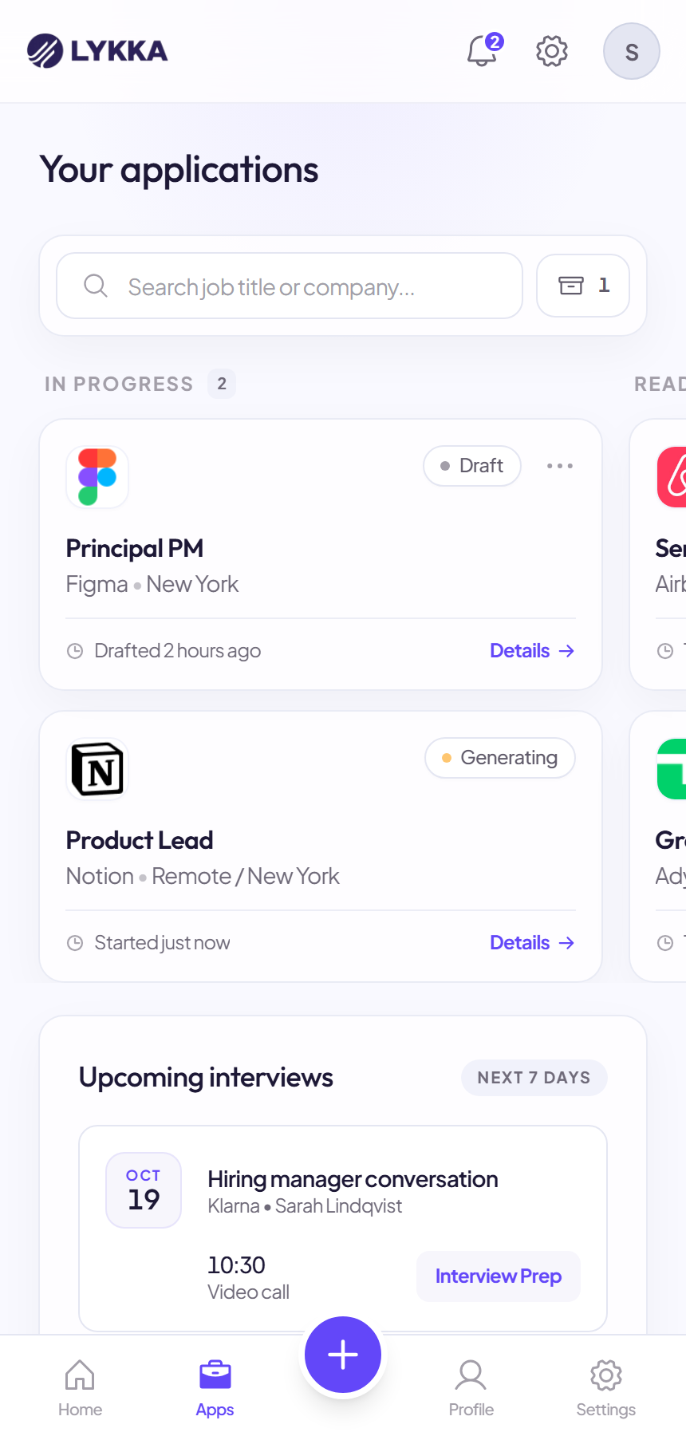Screen dimensions: 686x1436
Task: Open archived applications box button
Action: 583,286
